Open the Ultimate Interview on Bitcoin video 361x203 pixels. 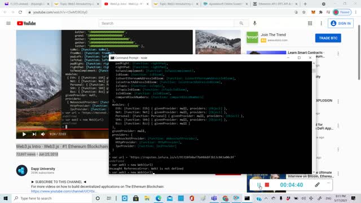pyautogui.click(x=311, y=174)
